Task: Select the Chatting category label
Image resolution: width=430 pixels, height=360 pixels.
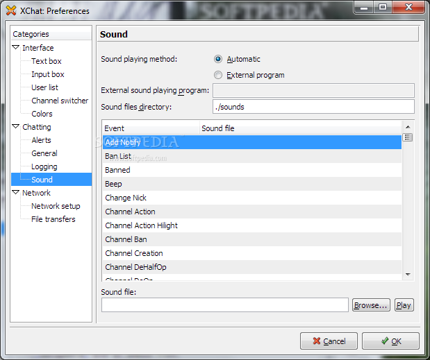Action: point(37,127)
